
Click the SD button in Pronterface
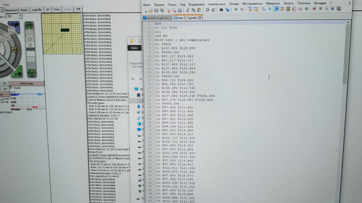pos(48,10)
